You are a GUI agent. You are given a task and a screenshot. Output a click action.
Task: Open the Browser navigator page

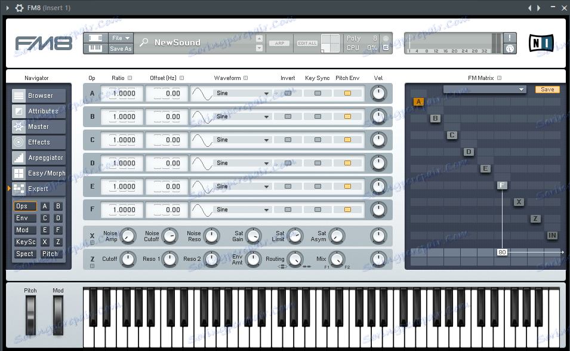(x=39, y=96)
